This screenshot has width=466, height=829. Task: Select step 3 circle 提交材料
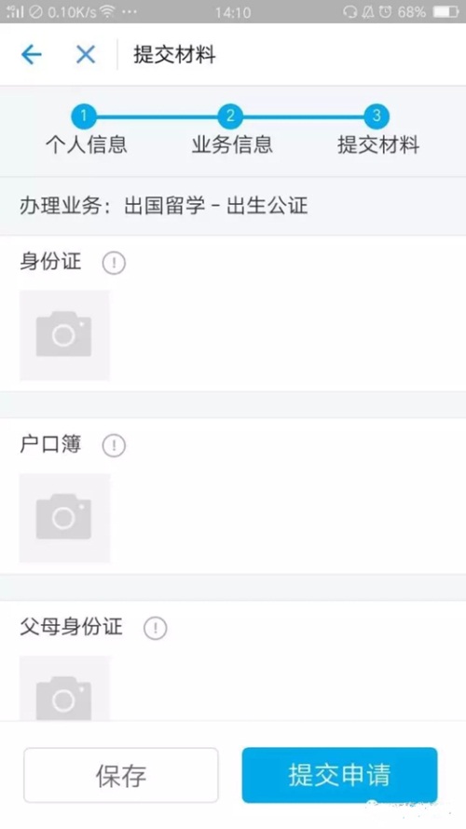click(x=377, y=116)
